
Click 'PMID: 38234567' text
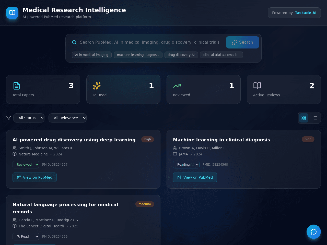(x=55, y=165)
